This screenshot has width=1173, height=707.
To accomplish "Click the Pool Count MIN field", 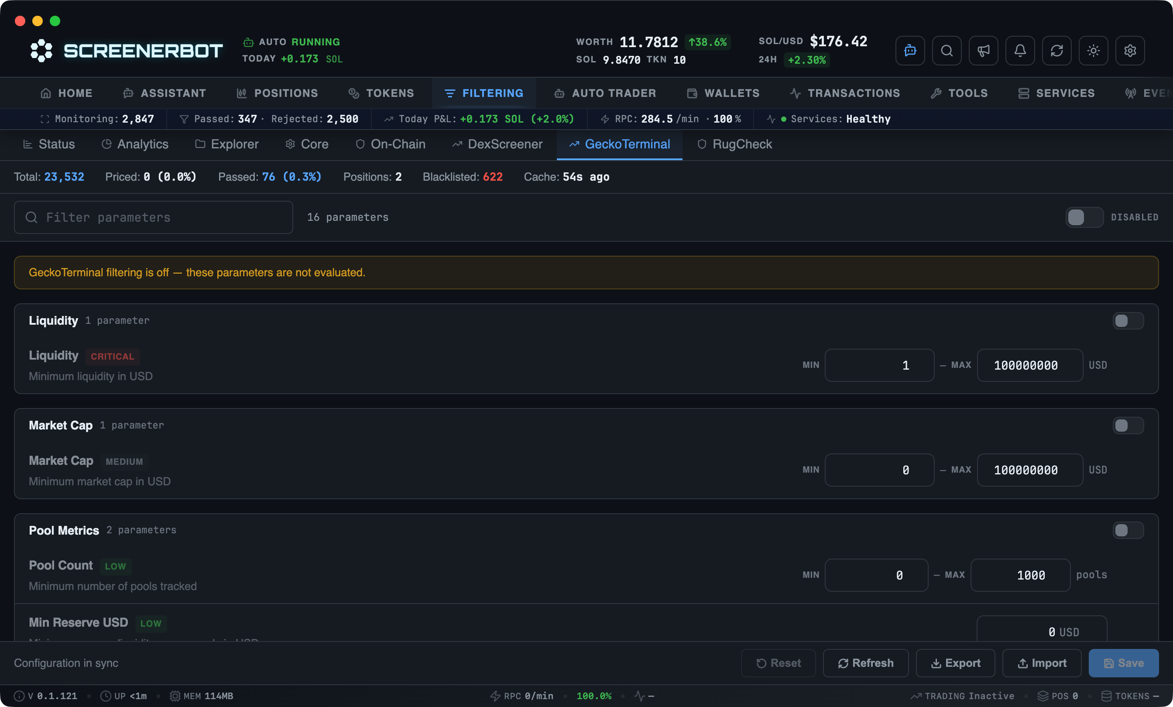I will pyautogui.click(x=876, y=575).
